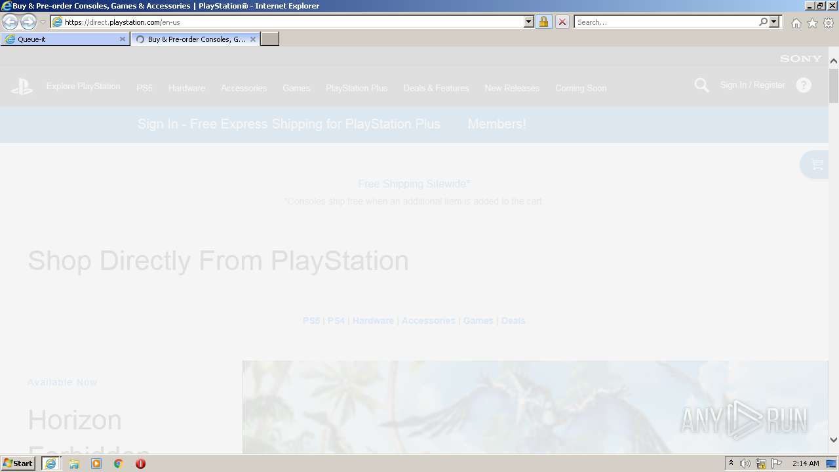This screenshot has width=839, height=472.
Task: Click the vertical scrollbar thumb
Action: [x=834, y=85]
